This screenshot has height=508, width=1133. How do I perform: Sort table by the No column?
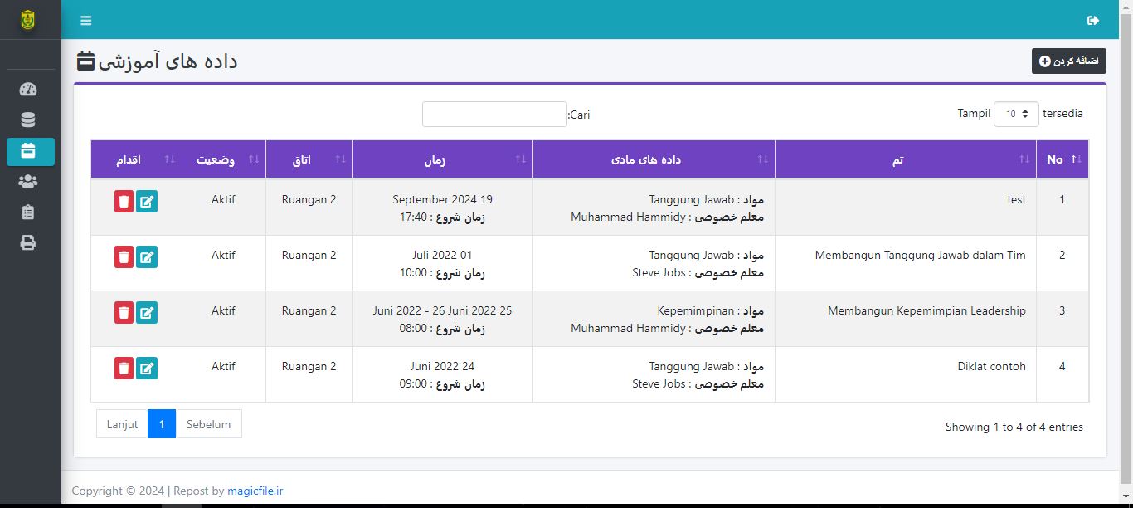[x=1062, y=159]
